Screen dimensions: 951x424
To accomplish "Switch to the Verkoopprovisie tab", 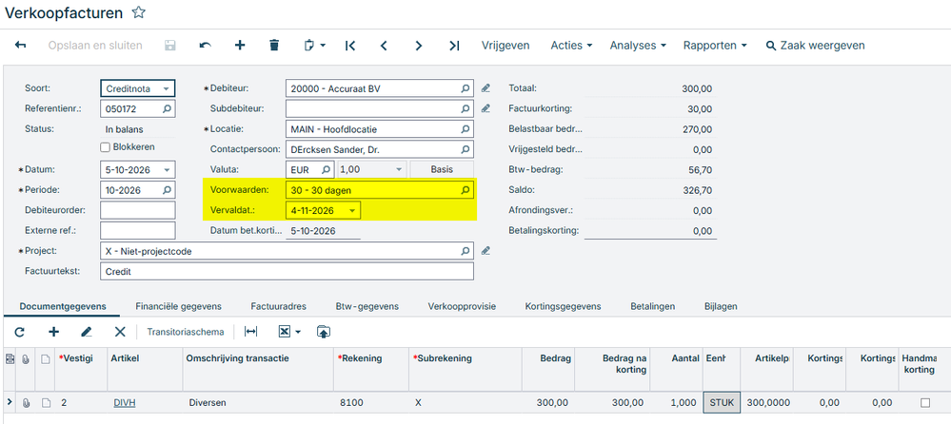I will coord(462,306).
